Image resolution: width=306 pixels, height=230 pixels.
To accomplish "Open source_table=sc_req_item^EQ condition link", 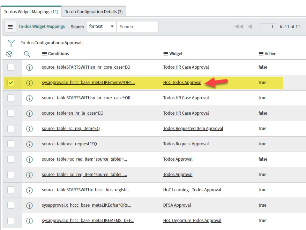I will point(70,129).
